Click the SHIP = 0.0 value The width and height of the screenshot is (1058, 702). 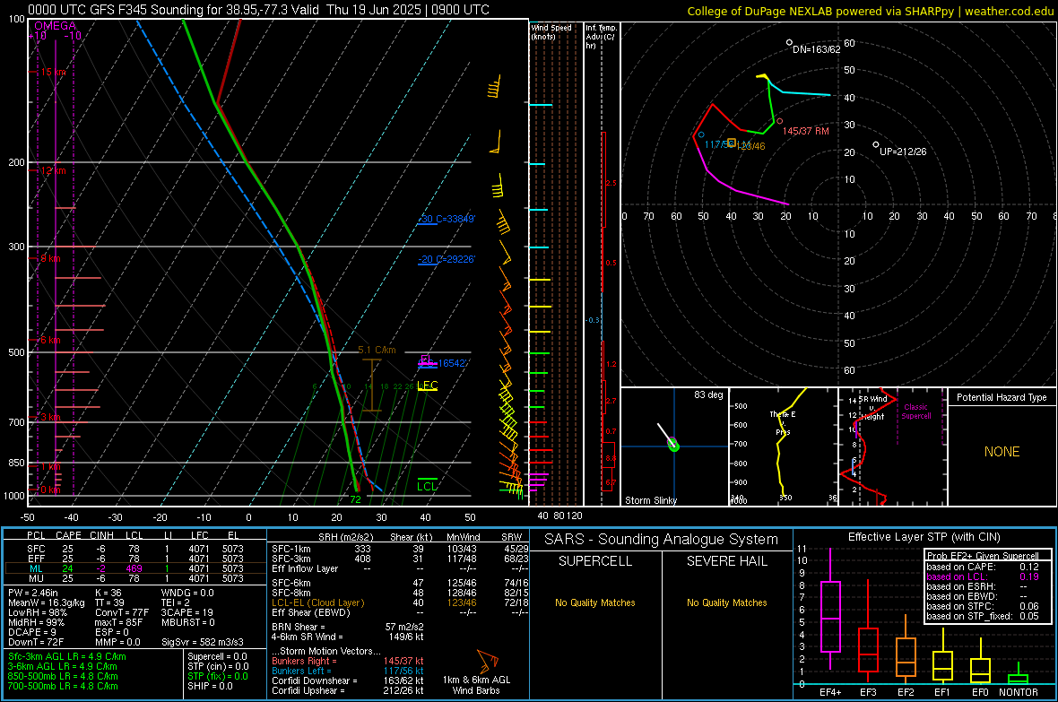[210, 686]
